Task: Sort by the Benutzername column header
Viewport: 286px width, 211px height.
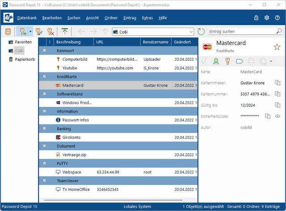Action: tap(156, 42)
